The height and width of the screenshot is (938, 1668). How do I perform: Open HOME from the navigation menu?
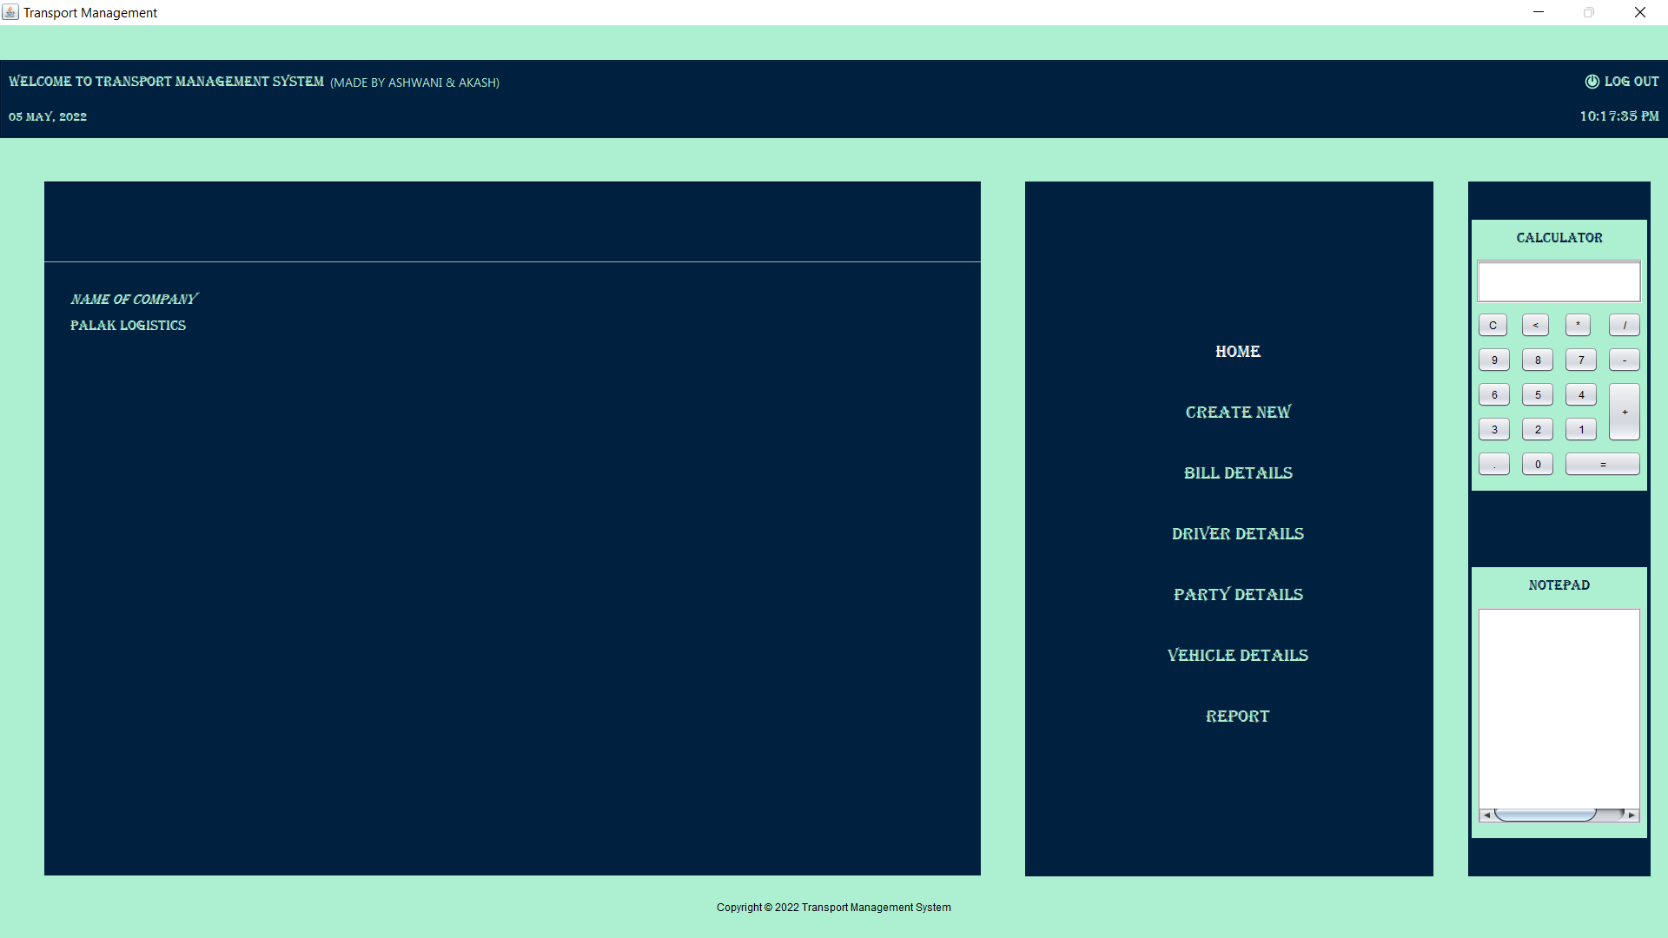(1237, 351)
